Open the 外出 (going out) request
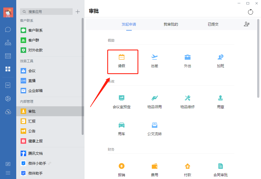Viewport: 261px width, 179px height. click(x=187, y=61)
